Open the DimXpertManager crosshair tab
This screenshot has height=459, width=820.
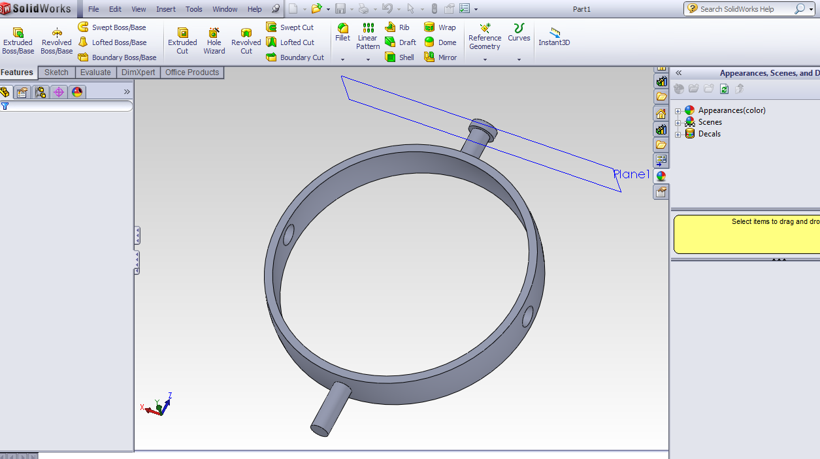click(59, 92)
